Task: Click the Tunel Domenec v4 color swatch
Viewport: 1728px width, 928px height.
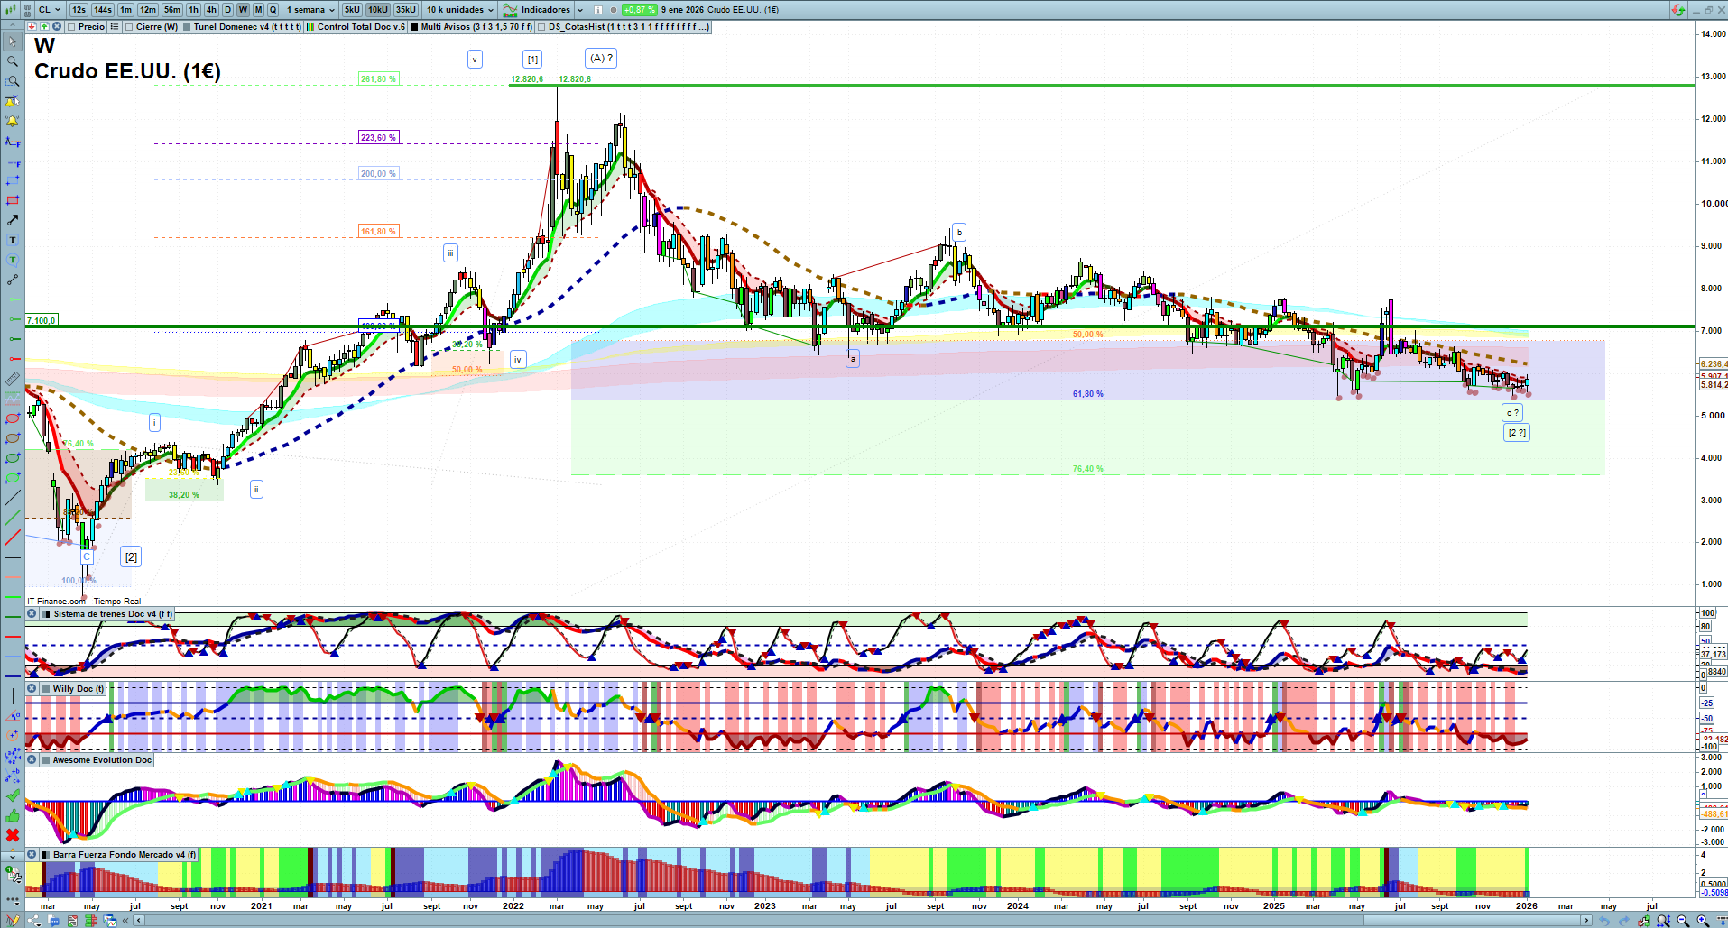Action: coord(187,27)
